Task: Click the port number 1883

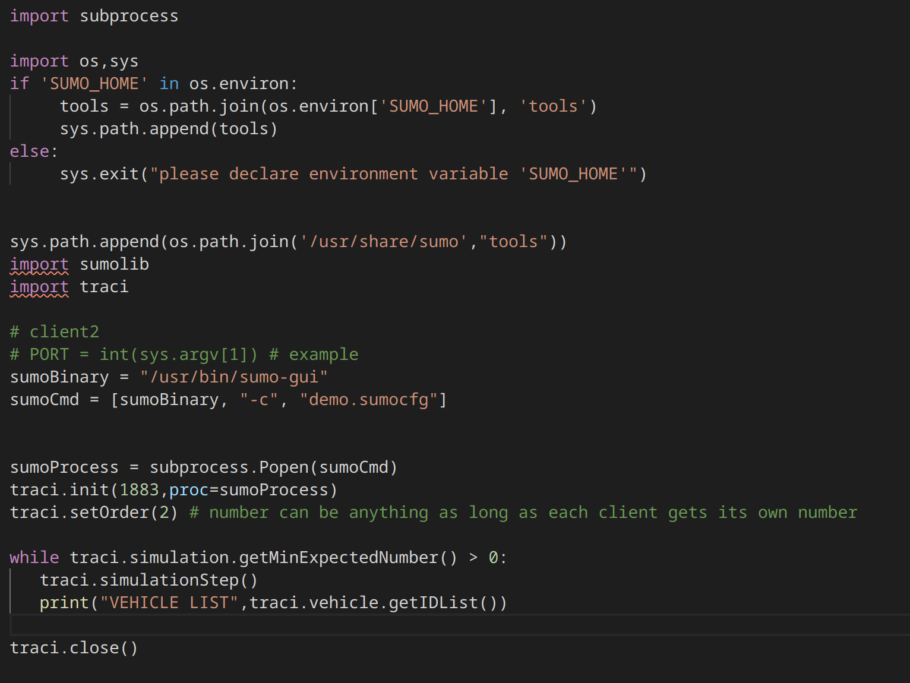Action: [139, 490]
